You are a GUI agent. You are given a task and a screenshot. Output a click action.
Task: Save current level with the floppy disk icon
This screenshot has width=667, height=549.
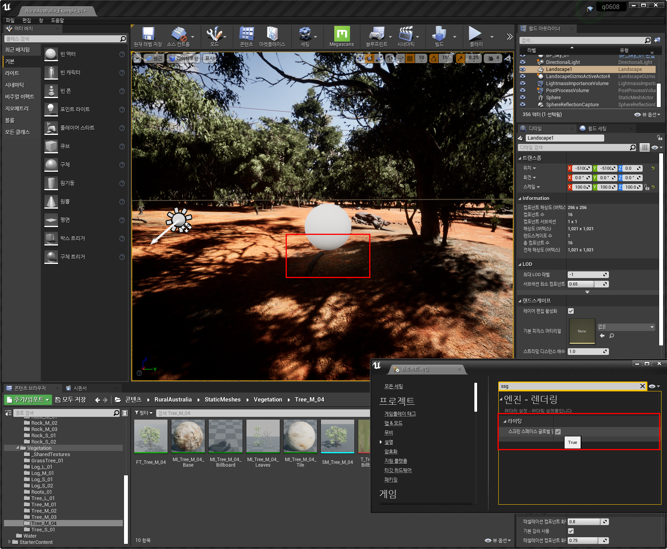(148, 34)
